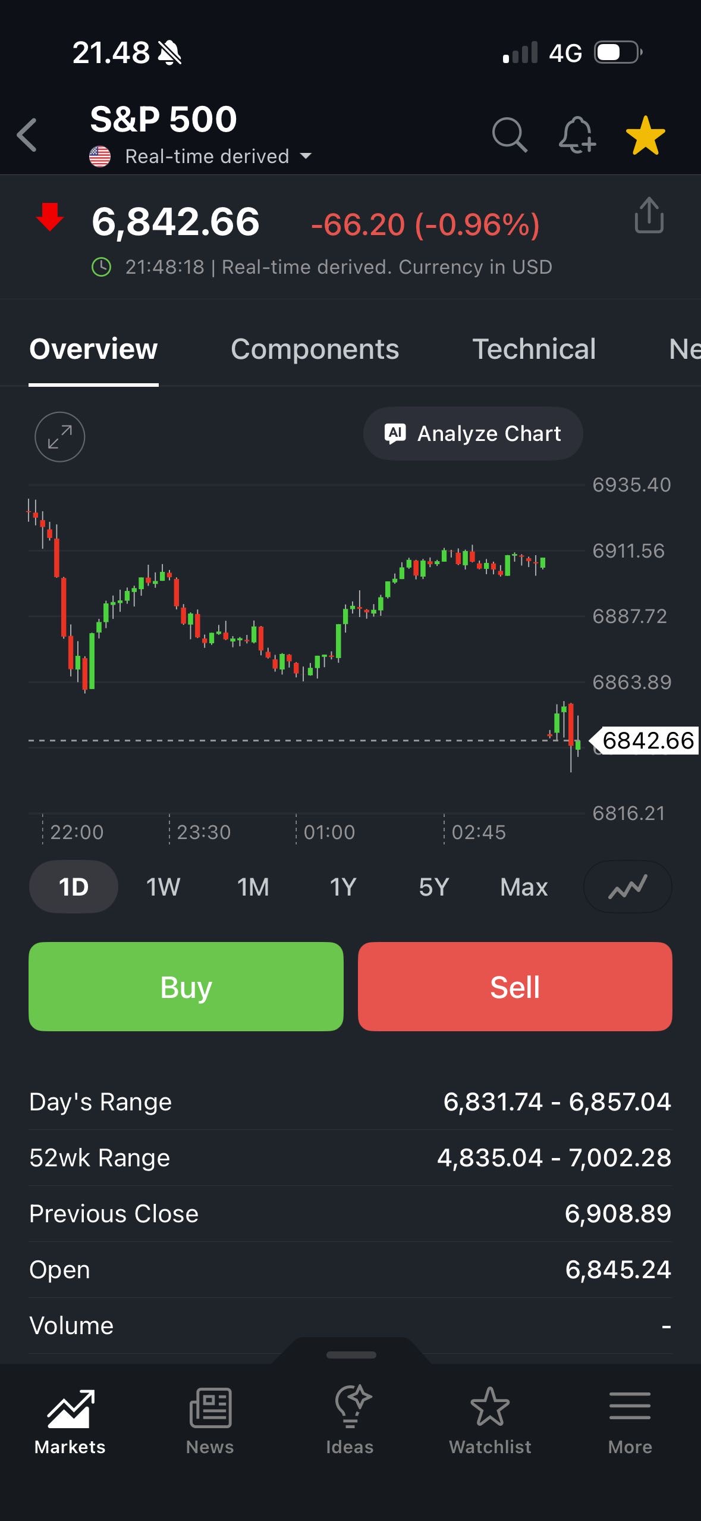Tap the 6842.66 current price marker

pos(647,741)
